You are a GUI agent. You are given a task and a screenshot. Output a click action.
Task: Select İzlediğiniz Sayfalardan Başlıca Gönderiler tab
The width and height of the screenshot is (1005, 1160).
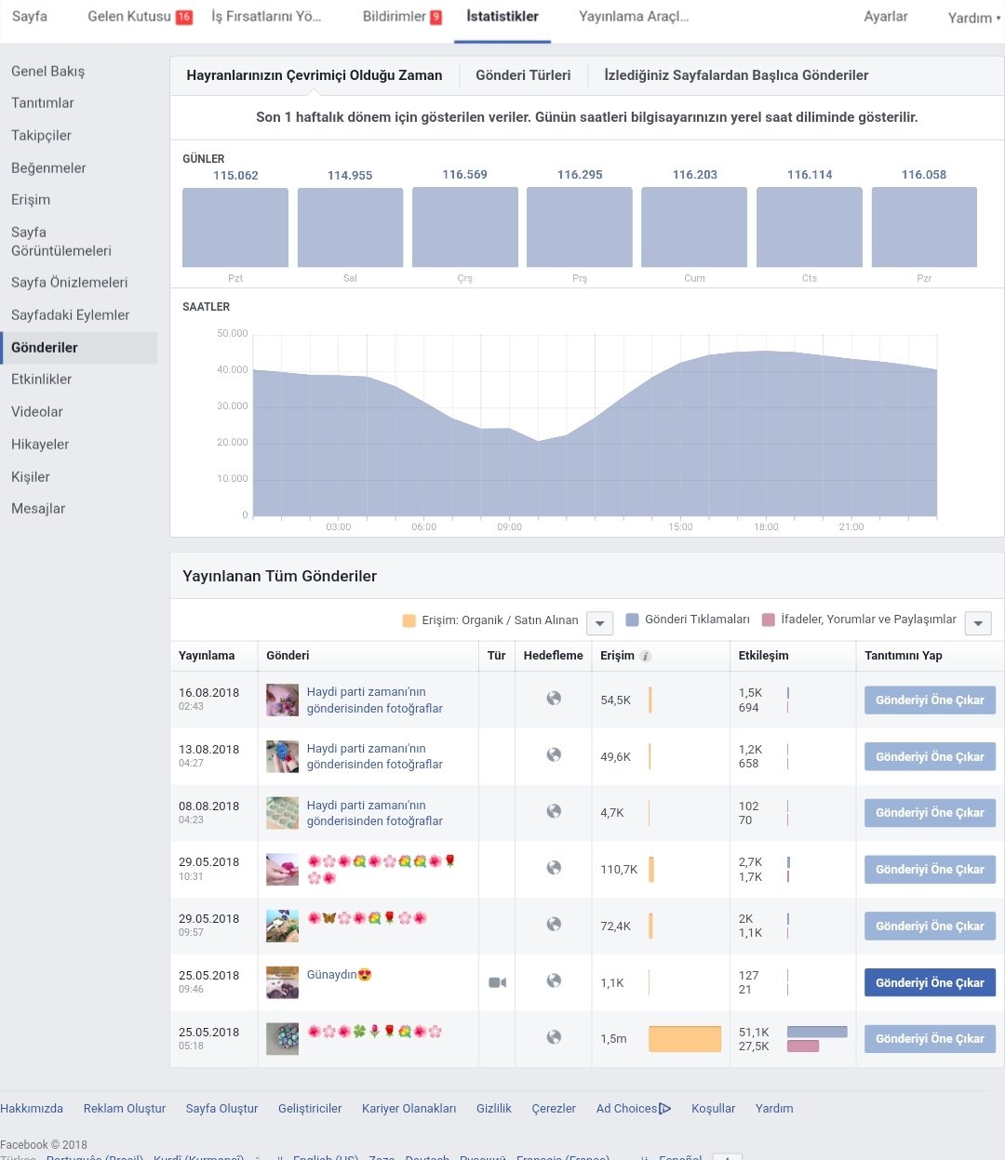point(736,75)
